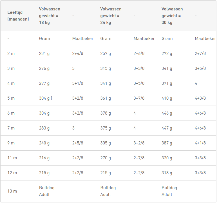Select Bulldog Adult under 18 kg column
This screenshot has height=203, width=217.
(47, 191)
